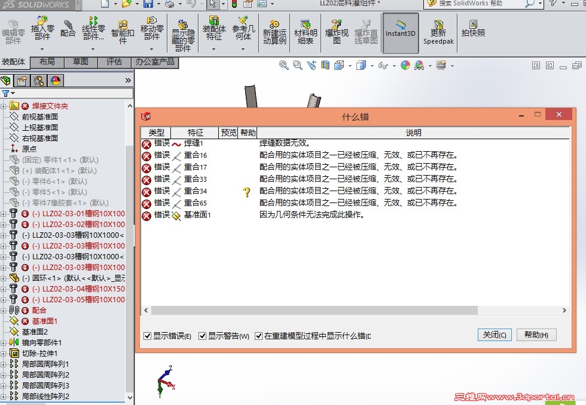
Task: Select the 基准面1 error row in the dialog
Action: click(x=355, y=215)
